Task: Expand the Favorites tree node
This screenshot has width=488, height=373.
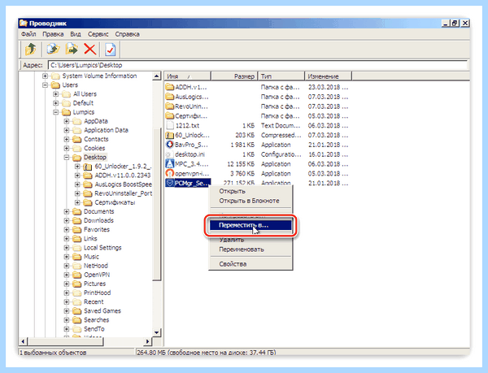Action: [x=67, y=229]
